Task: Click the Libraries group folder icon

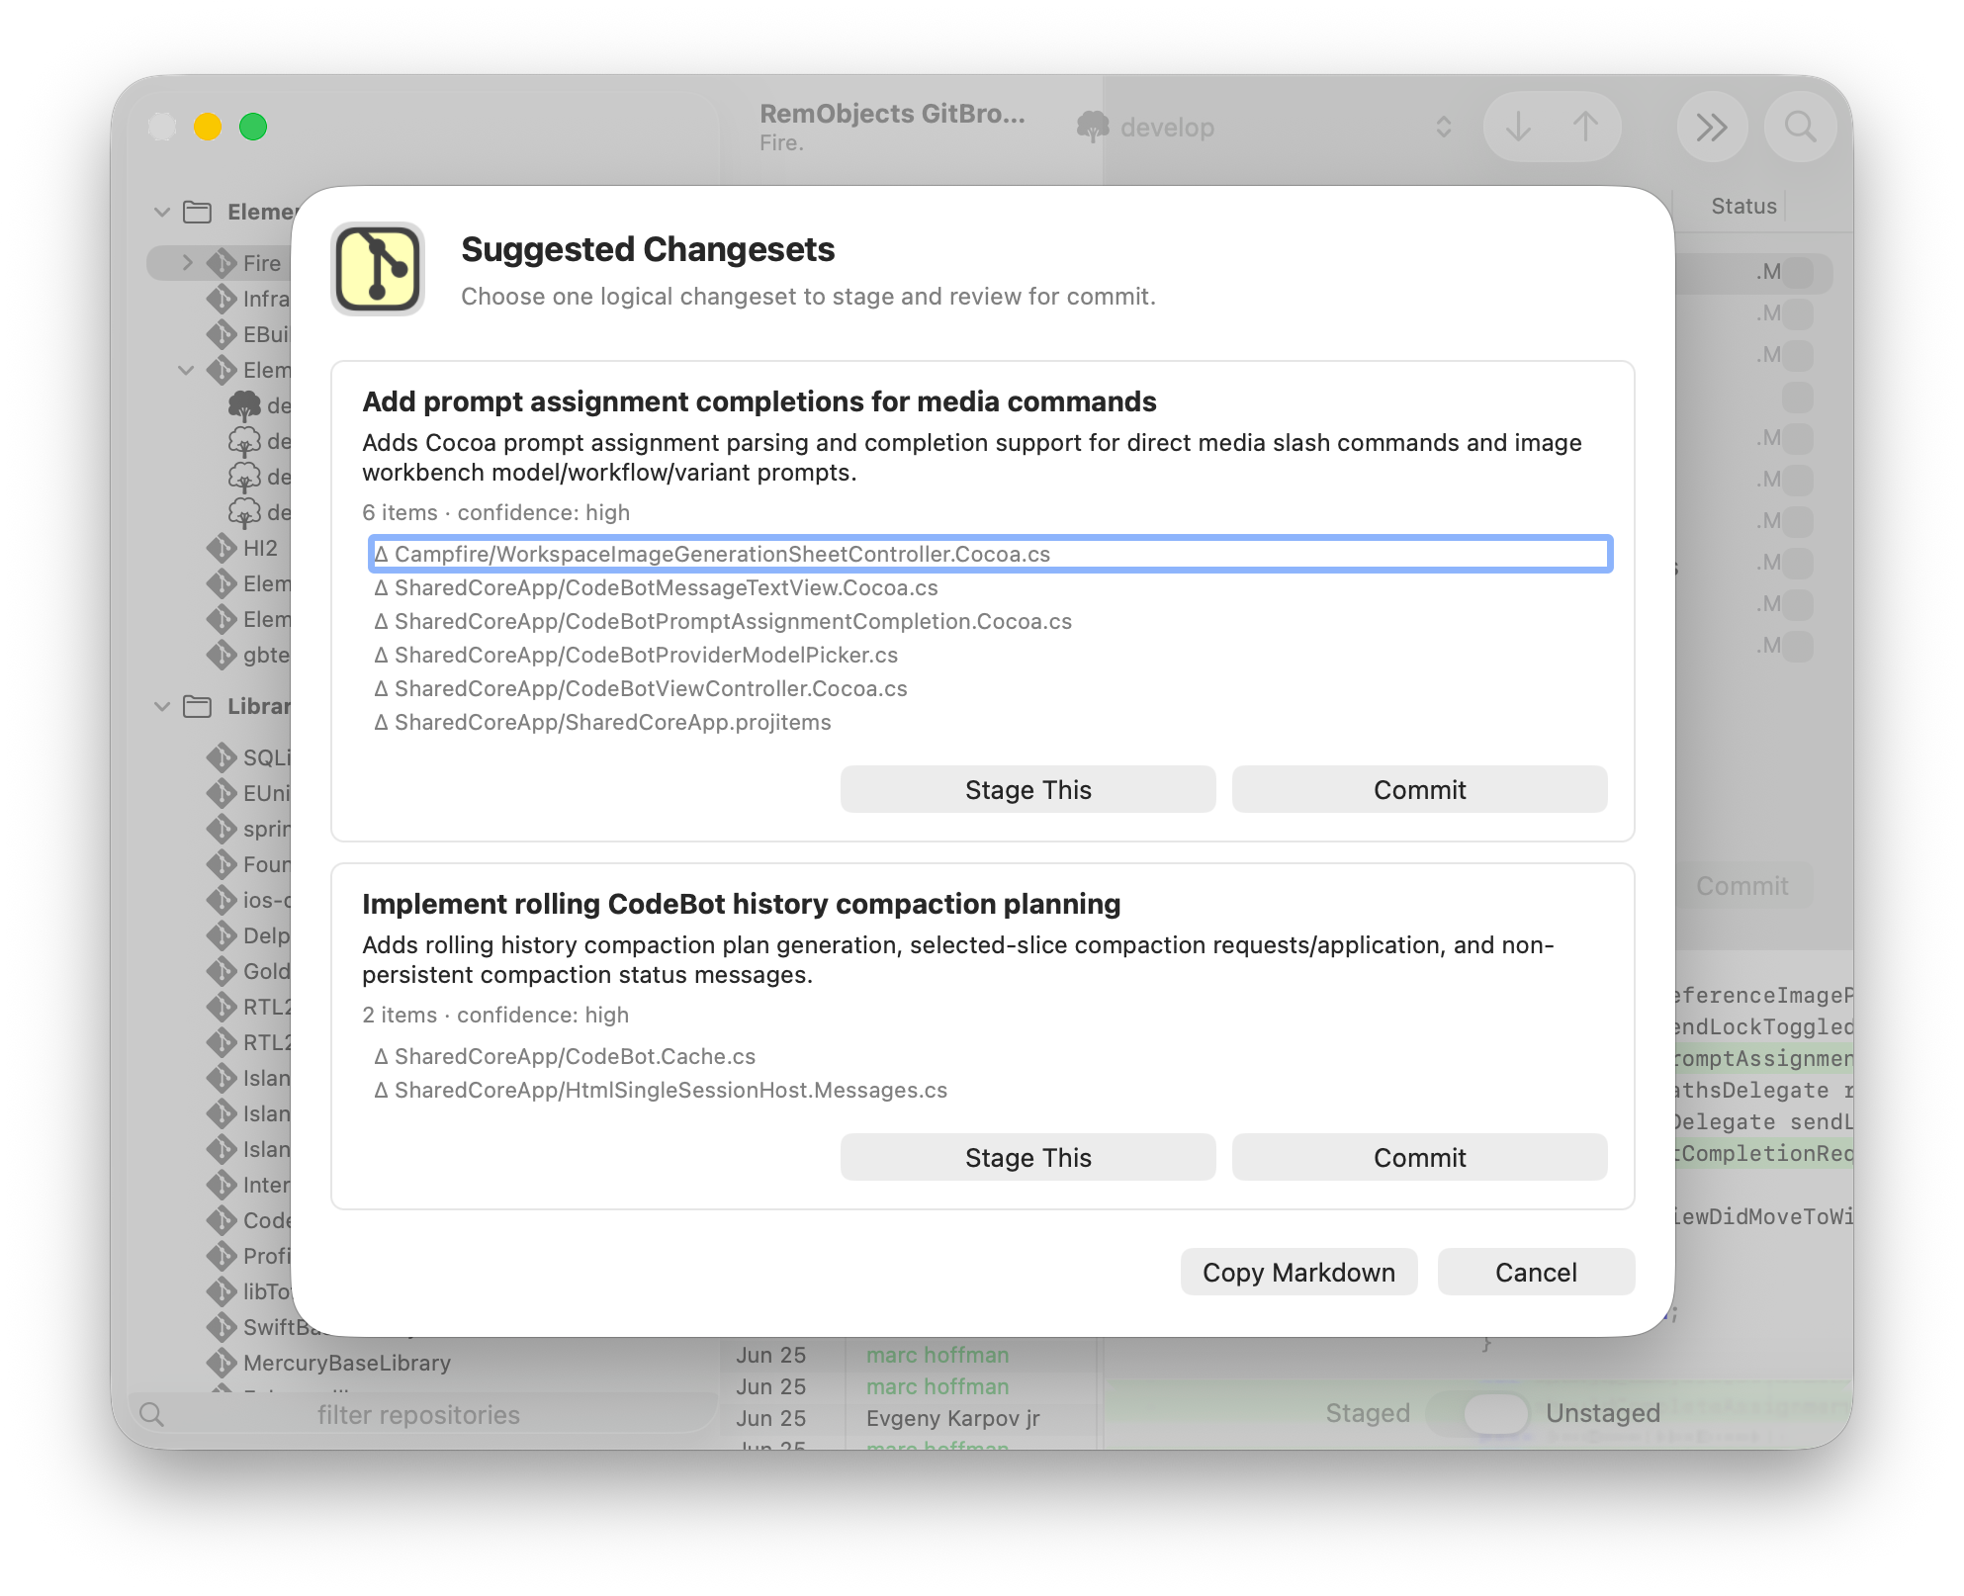Action: pos(198,706)
